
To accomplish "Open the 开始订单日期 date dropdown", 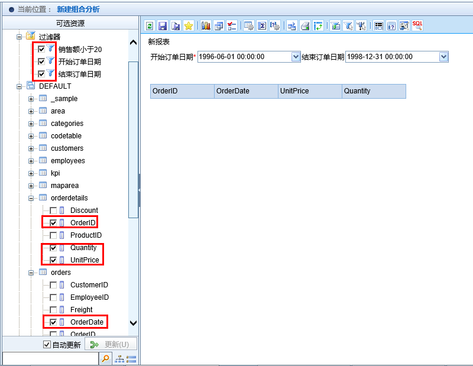I will pos(296,57).
